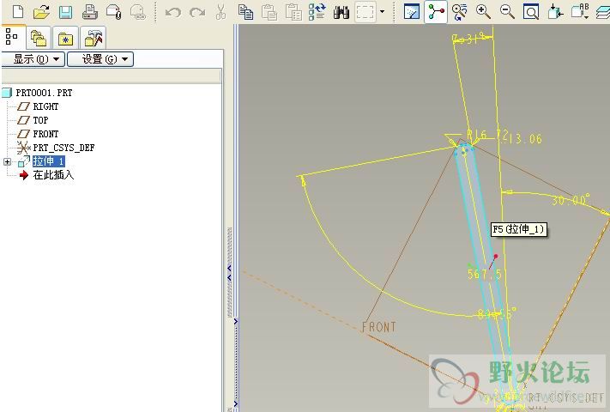
Task: Click the 13.06 dimension value
Action: [x=524, y=138]
